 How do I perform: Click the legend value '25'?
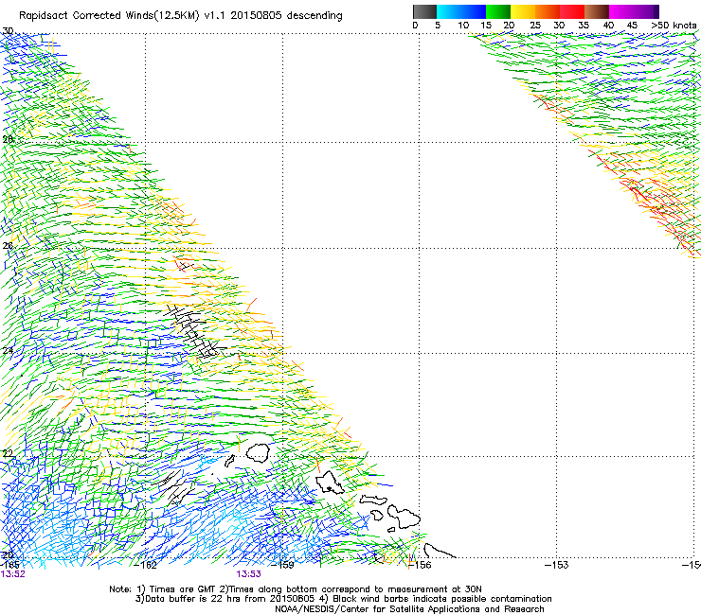pos(535,26)
